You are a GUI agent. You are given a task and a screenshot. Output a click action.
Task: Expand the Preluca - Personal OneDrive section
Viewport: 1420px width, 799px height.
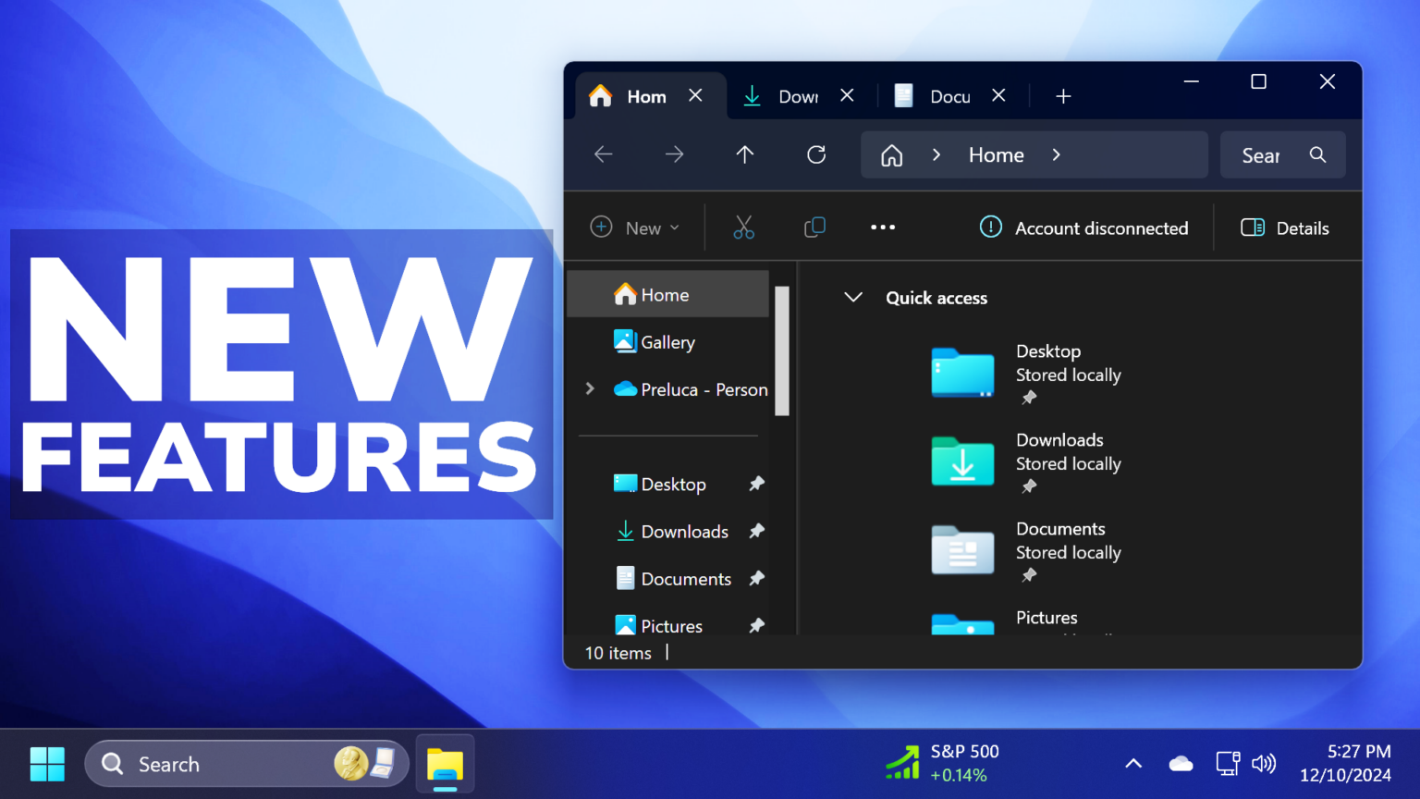tap(591, 388)
